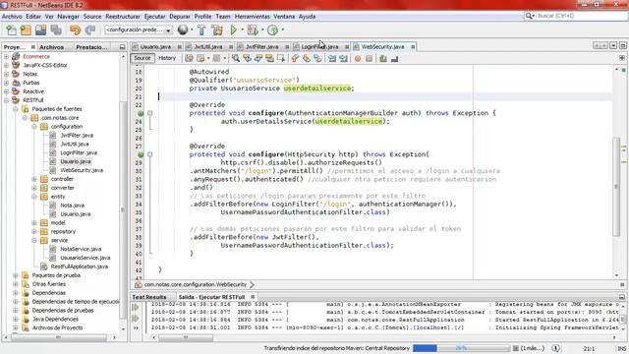Open the Reestructurar menu
This screenshot has width=629, height=354.
click(x=123, y=17)
